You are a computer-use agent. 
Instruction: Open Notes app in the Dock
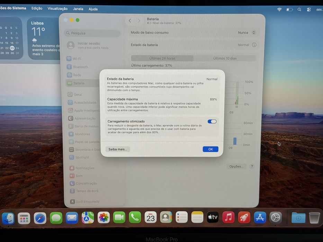(x=197, y=217)
